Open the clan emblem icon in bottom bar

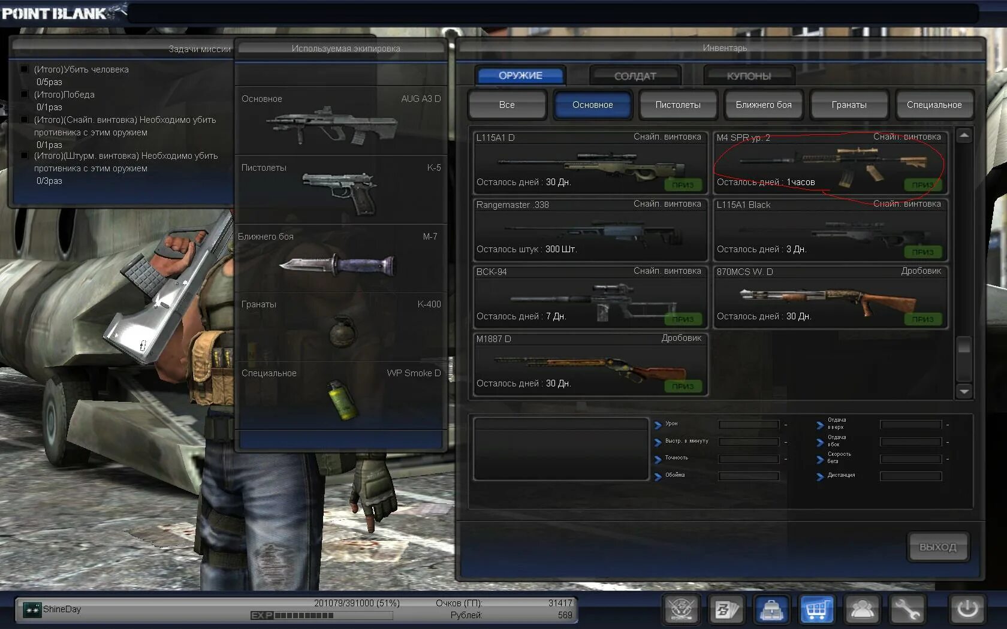[x=681, y=610]
